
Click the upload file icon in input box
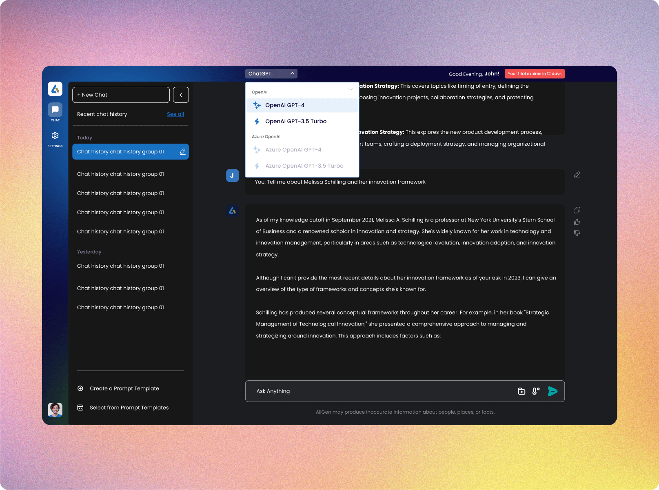521,391
